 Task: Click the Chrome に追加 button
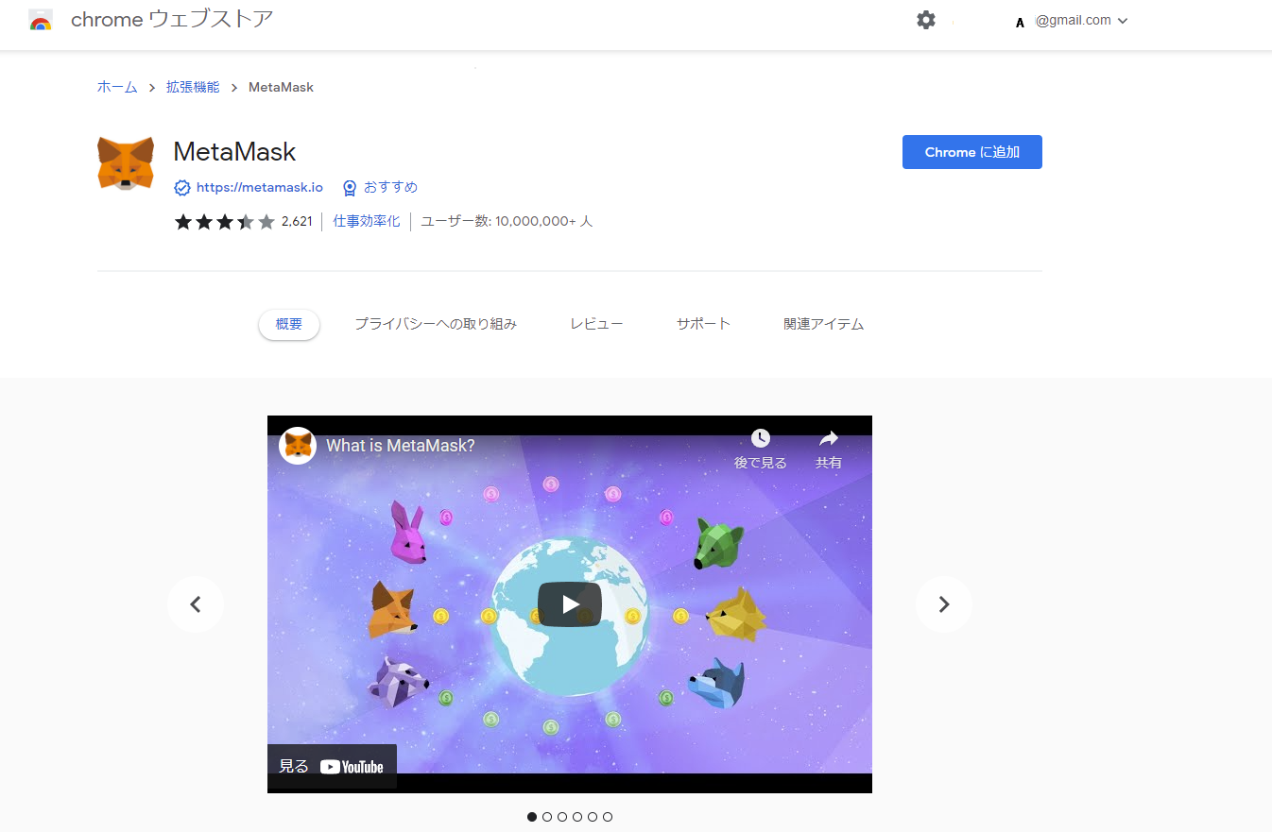tap(971, 152)
